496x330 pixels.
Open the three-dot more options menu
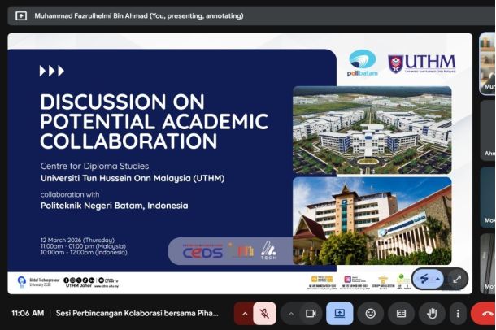pos(458,313)
